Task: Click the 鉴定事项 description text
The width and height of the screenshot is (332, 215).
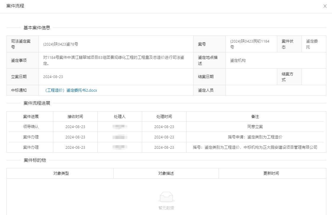Action: [x=113, y=60]
